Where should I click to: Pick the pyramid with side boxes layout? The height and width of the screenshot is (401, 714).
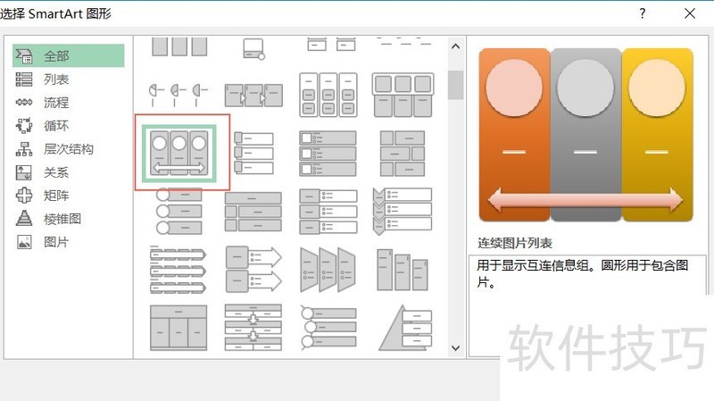coord(405,328)
